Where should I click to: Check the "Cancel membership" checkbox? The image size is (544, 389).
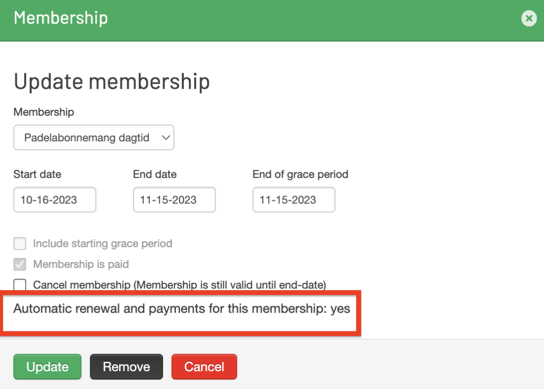pyautogui.click(x=19, y=285)
